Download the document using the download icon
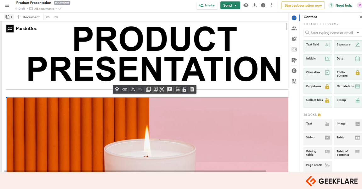Screen dimensions: 362x189 click(x=255, y=5)
